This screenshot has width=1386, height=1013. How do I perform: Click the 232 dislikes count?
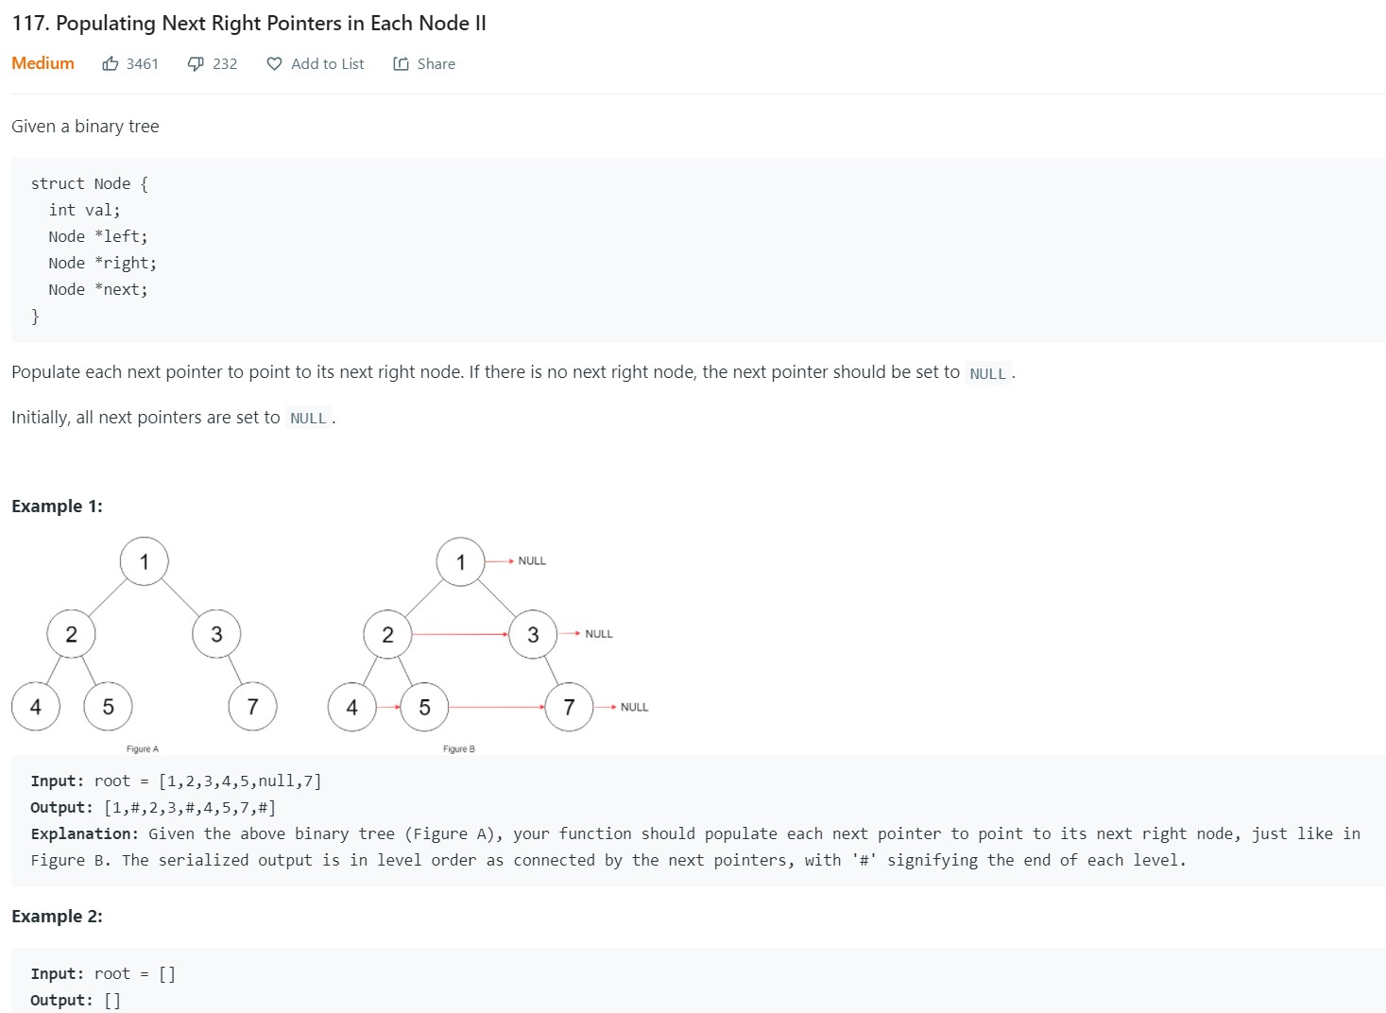click(225, 64)
